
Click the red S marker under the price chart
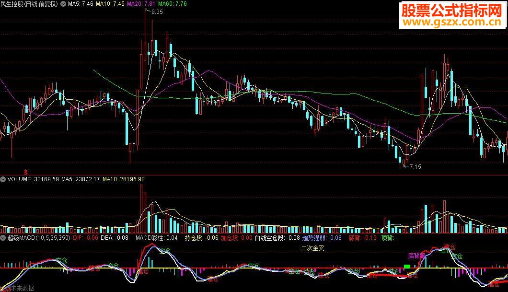coord(25,172)
